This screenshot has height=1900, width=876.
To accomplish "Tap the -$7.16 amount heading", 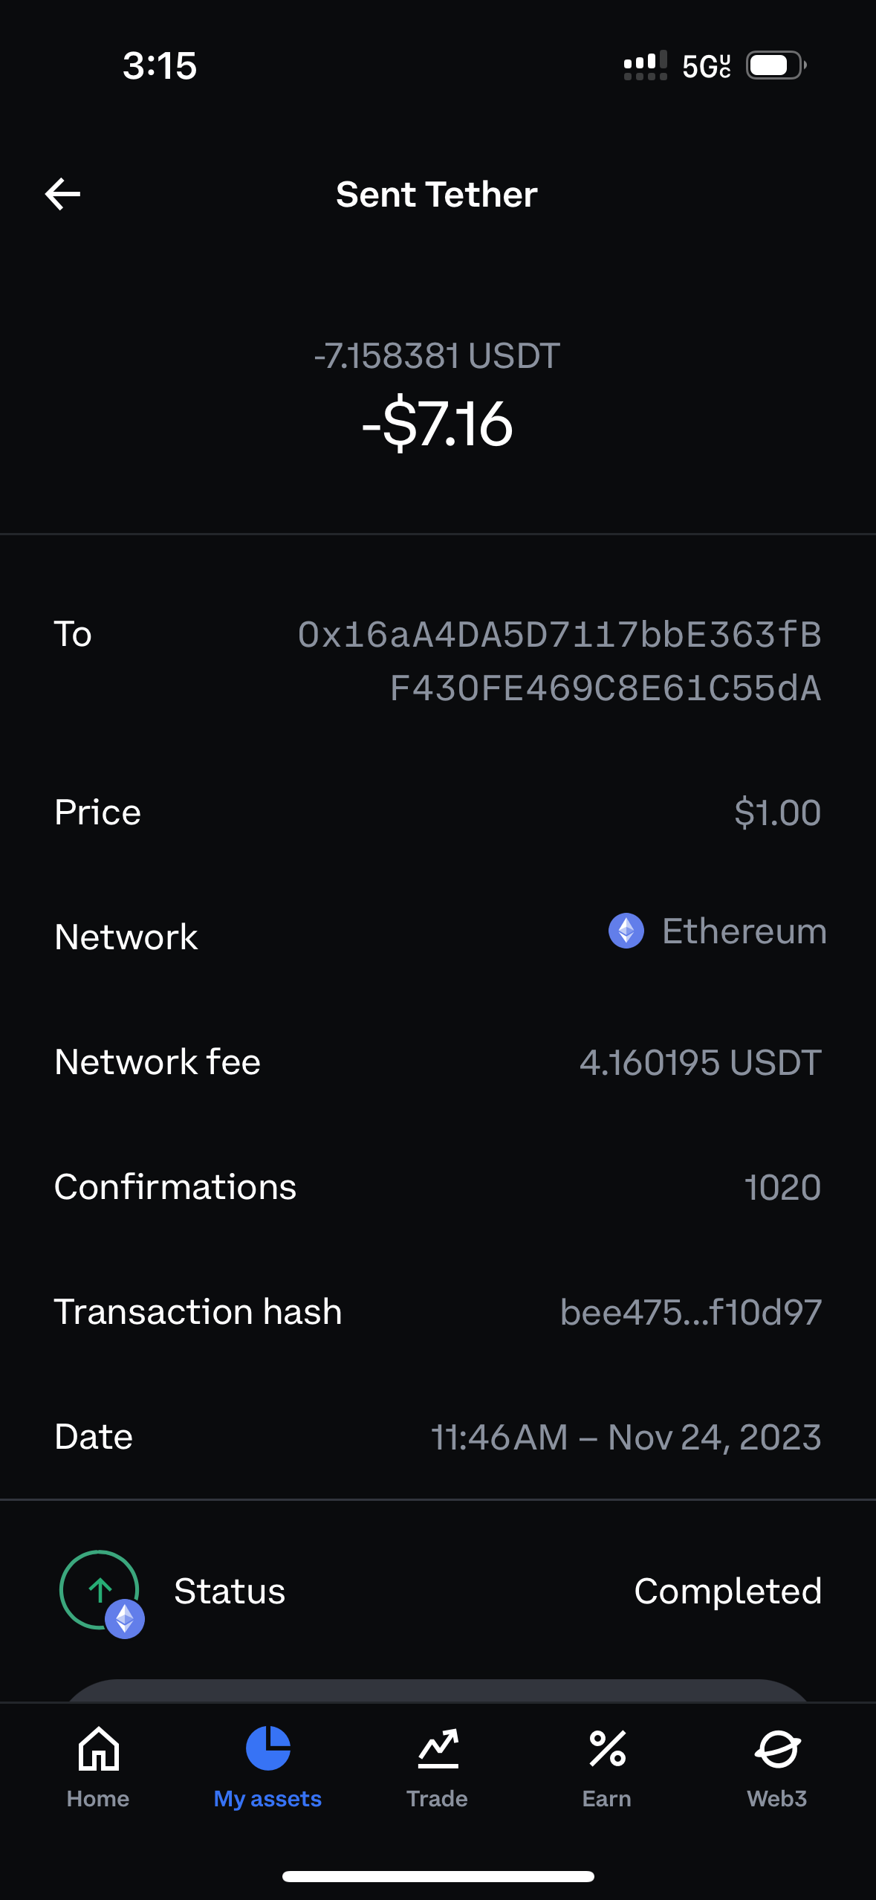I will tap(438, 424).
